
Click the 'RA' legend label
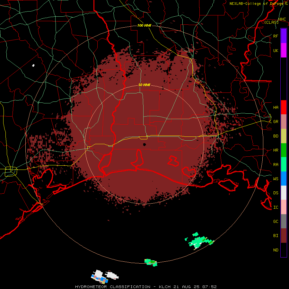coord(276,165)
